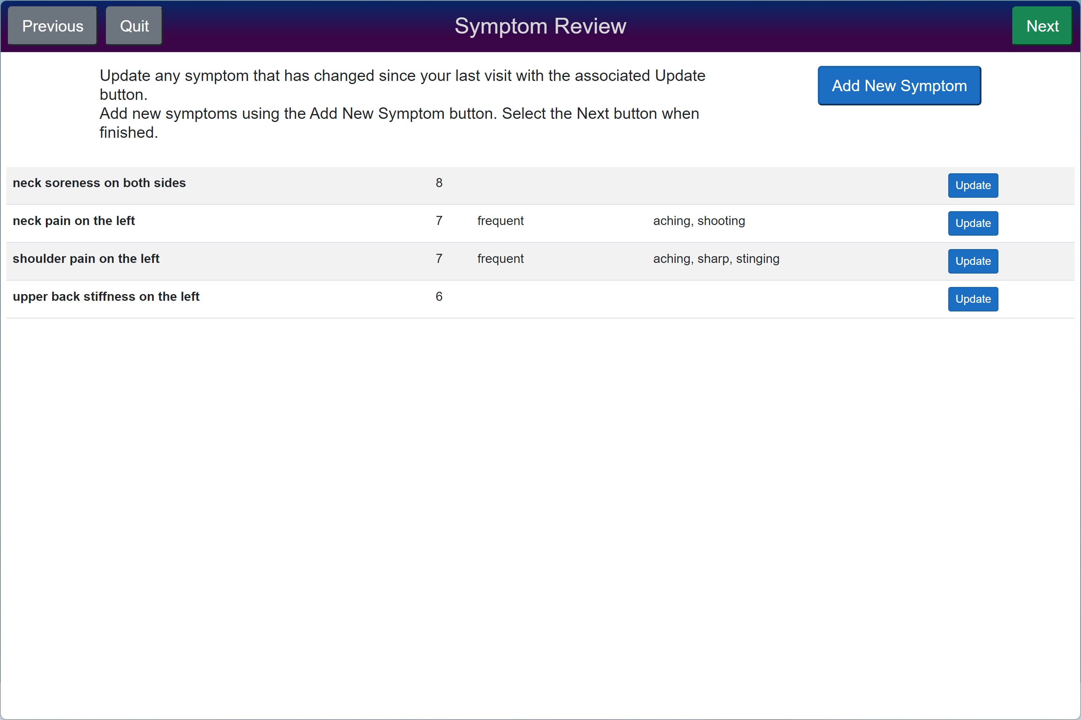Screen dimensions: 1081x720
Task: Click frequent next to neck pain on the left
Action: [x=500, y=221]
